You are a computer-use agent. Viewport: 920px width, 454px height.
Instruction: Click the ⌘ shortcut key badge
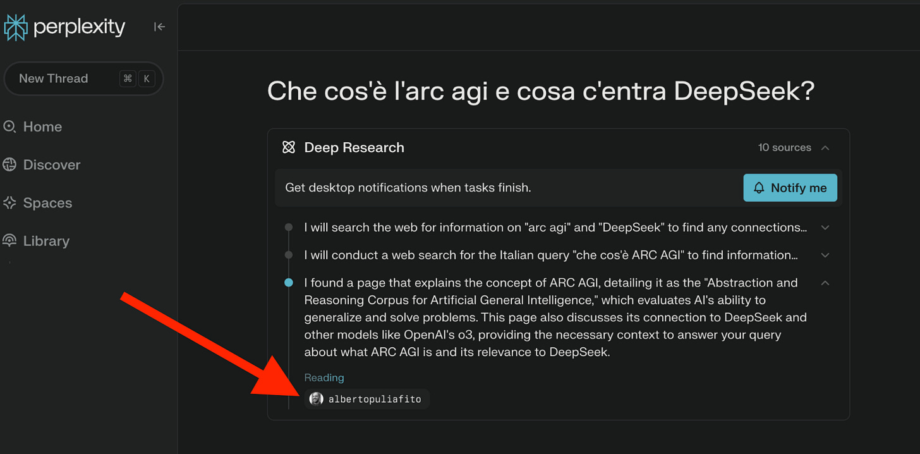tap(128, 78)
